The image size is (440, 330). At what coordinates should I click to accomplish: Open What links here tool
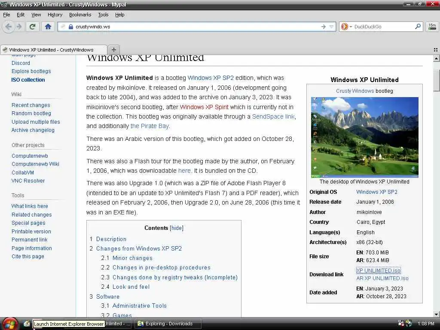point(30,206)
